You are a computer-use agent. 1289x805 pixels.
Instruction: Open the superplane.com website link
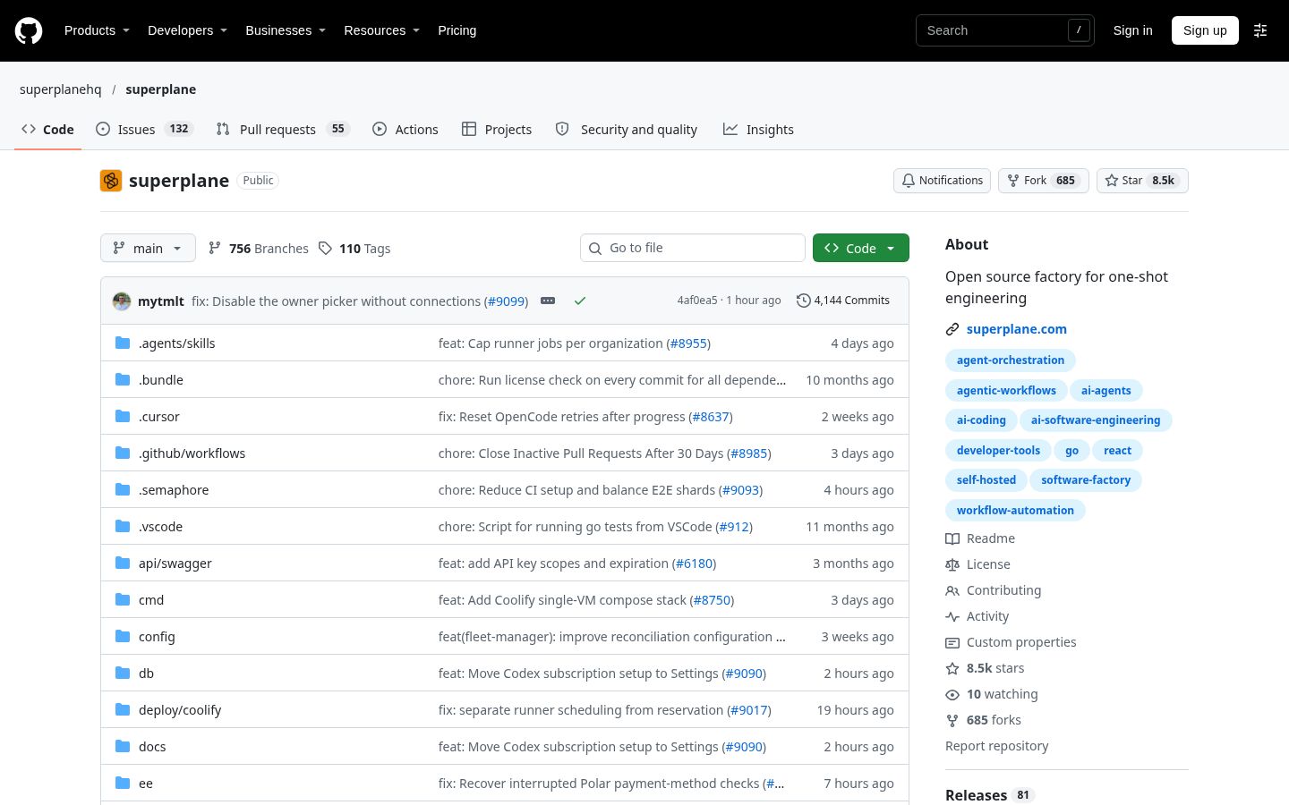(1017, 329)
